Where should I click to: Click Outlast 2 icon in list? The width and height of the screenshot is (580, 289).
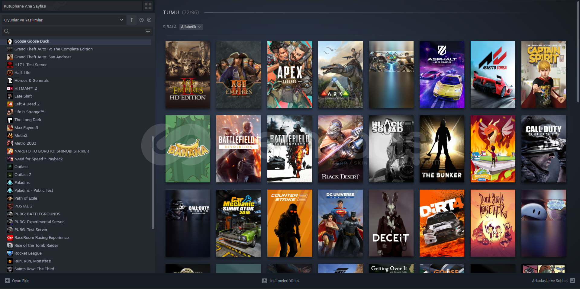10,175
